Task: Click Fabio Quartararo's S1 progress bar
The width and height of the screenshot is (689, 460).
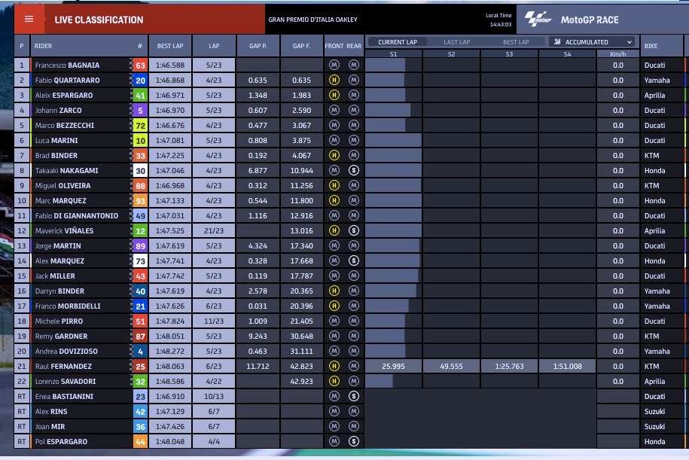Action: coord(385,81)
